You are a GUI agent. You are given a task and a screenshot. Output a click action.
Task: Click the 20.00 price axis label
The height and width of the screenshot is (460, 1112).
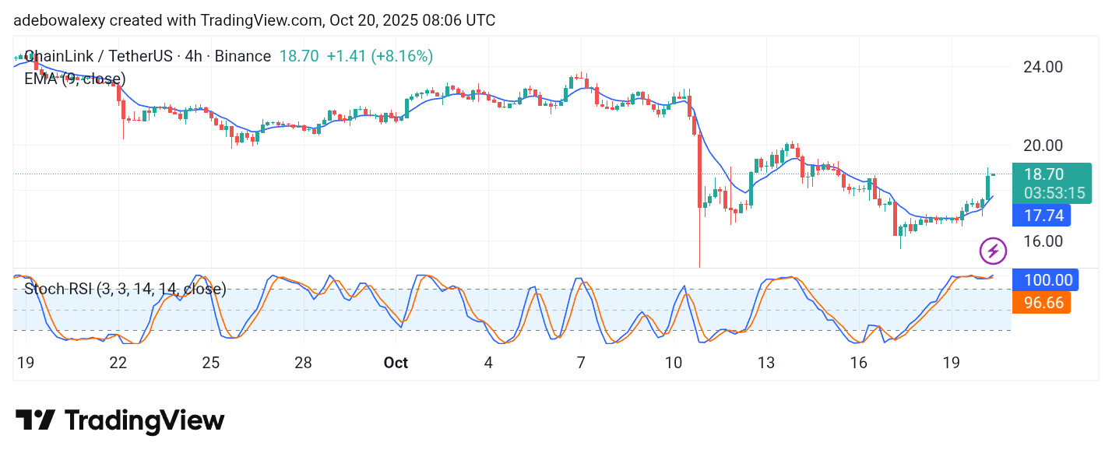tap(1043, 146)
